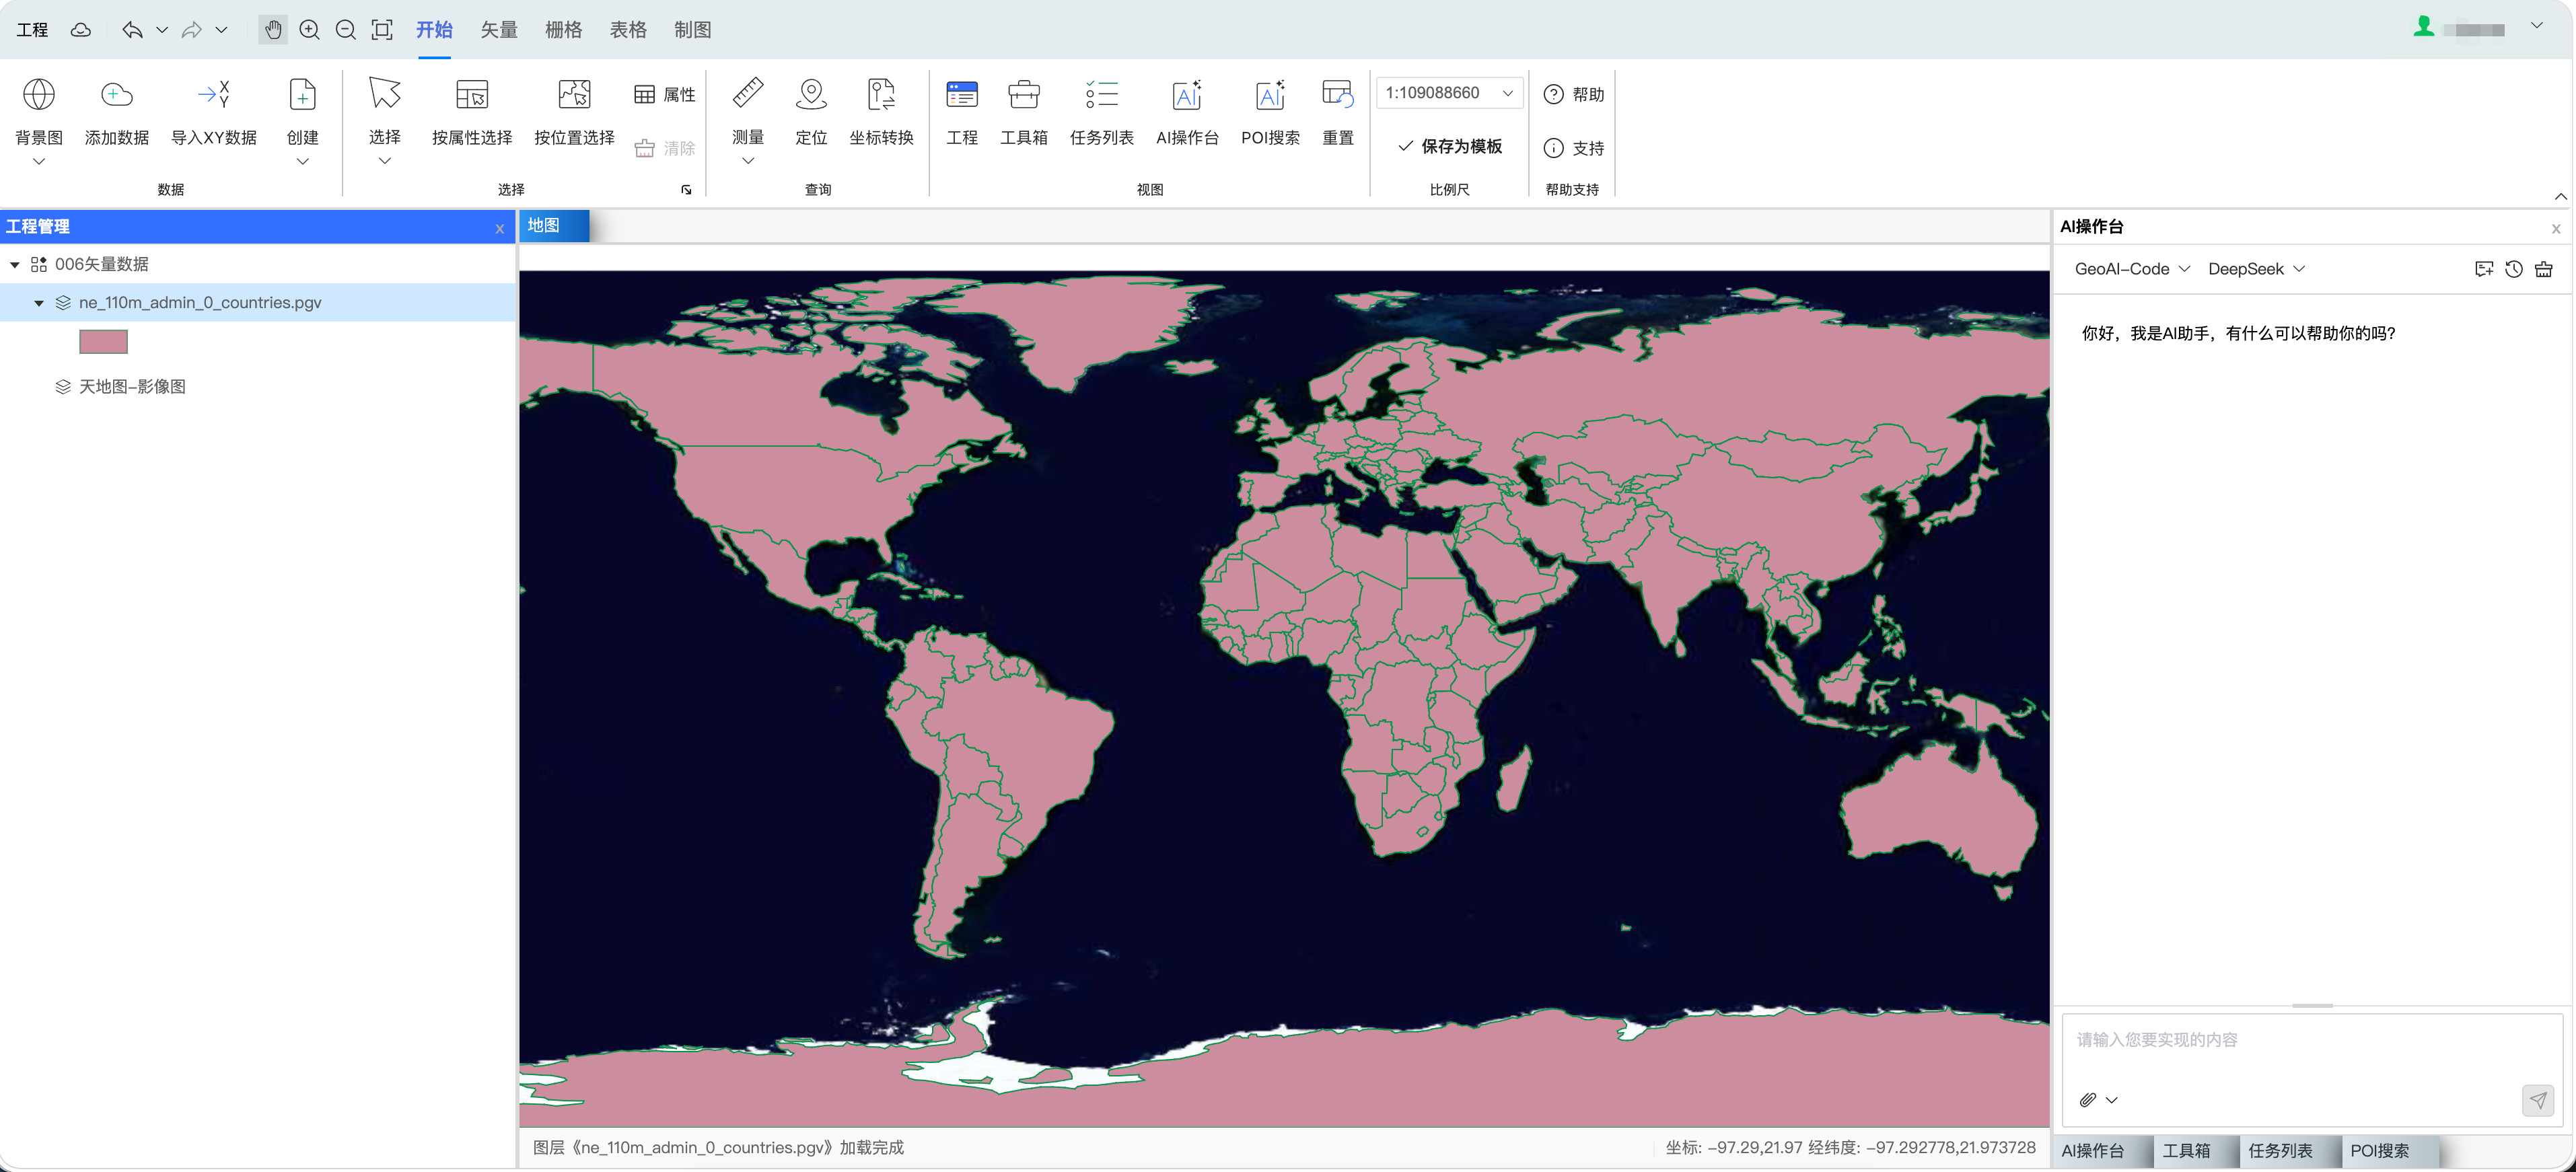
Task: Click the pink layer symbol swatch
Action: (104, 342)
